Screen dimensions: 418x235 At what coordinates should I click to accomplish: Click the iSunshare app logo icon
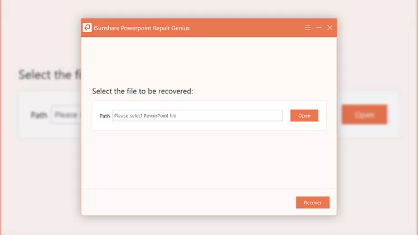(x=87, y=27)
